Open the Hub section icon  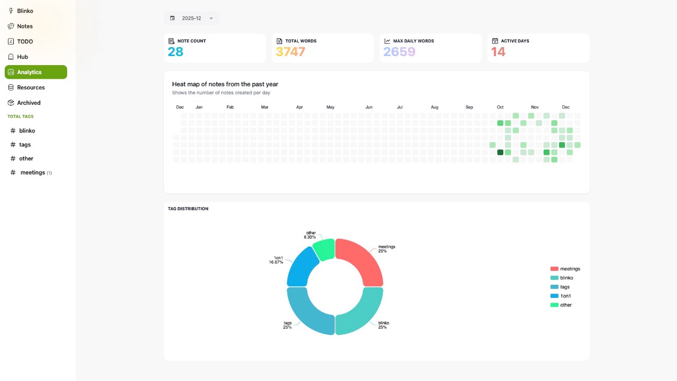click(x=11, y=57)
